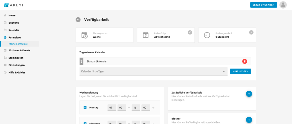This screenshot has height=124, width=292.
Task: Edit the Reihenfolge setting pencil icon
Action: pos(190,32)
